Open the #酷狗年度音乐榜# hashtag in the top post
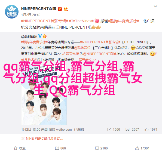Image resolution: width=162 pixels, height=153 pixels. [124, 21]
